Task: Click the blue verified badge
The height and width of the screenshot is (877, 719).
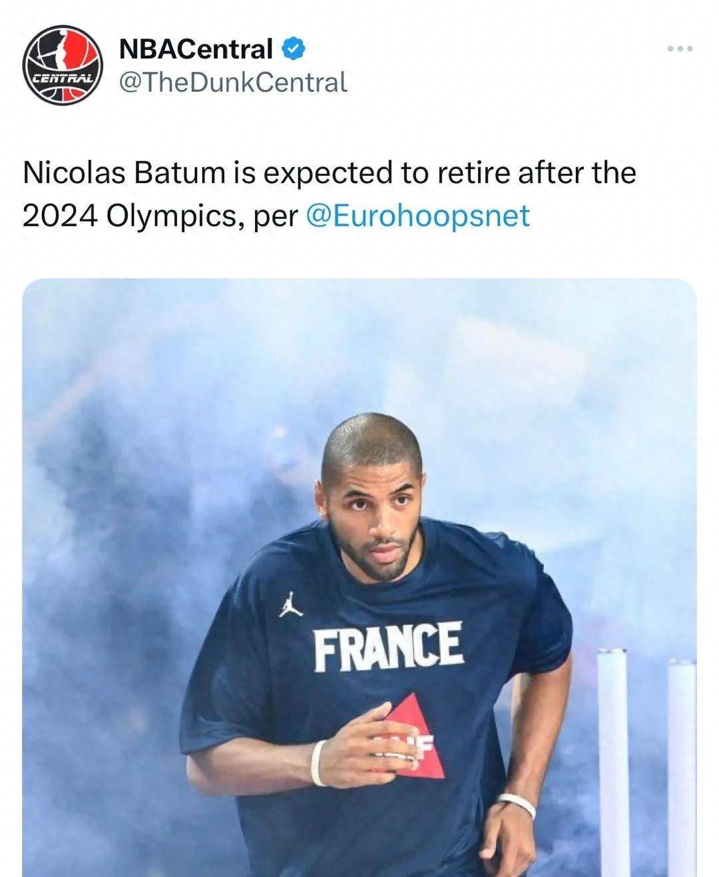Action: [293, 49]
